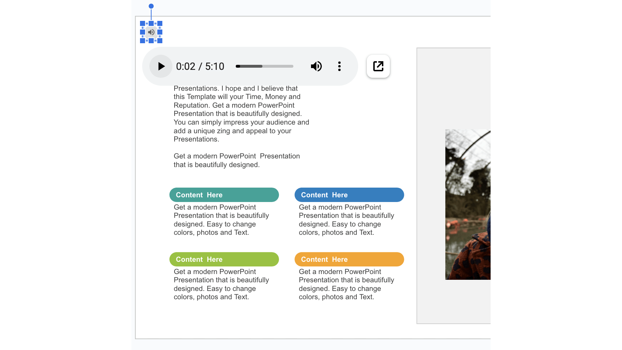Play the audio clip
The height and width of the screenshot is (350, 622).
161,66
